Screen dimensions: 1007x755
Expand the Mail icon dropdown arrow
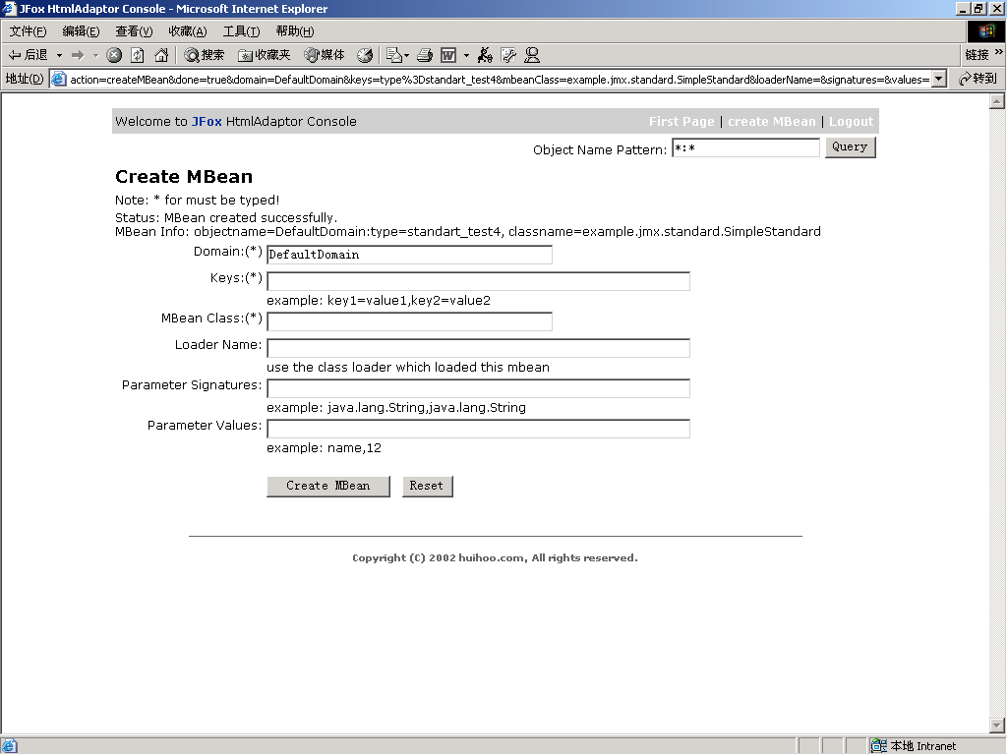coord(406,55)
